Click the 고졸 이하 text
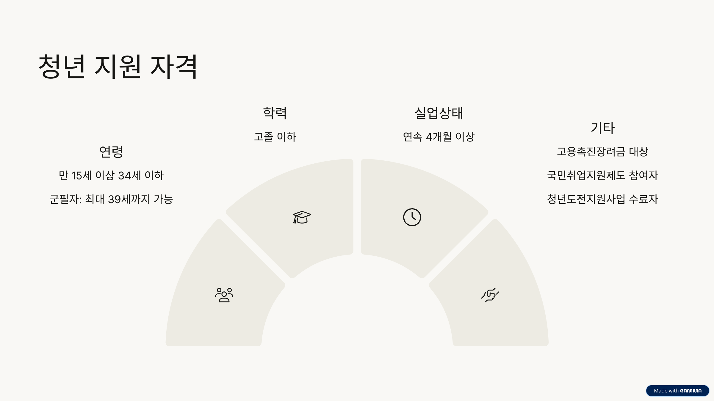Screen dimensions: 714x401 point(275,137)
